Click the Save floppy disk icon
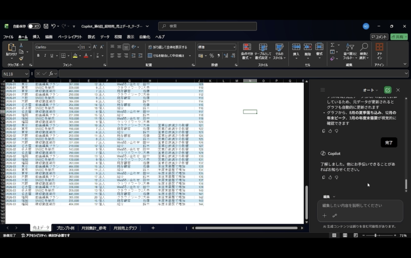Image resolution: width=411 pixels, height=258 pixels. pyautogui.click(x=46, y=26)
